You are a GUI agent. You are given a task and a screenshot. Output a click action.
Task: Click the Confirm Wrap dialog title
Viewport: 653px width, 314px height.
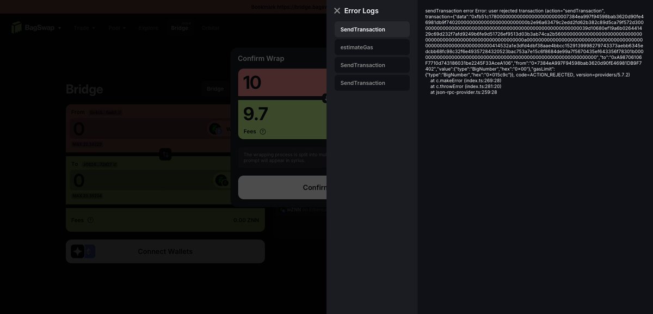(261, 59)
